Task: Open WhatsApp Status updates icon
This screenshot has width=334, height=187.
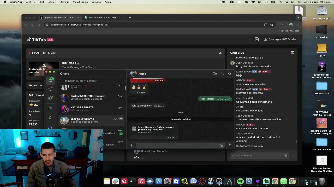Action: tap(50, 98)
